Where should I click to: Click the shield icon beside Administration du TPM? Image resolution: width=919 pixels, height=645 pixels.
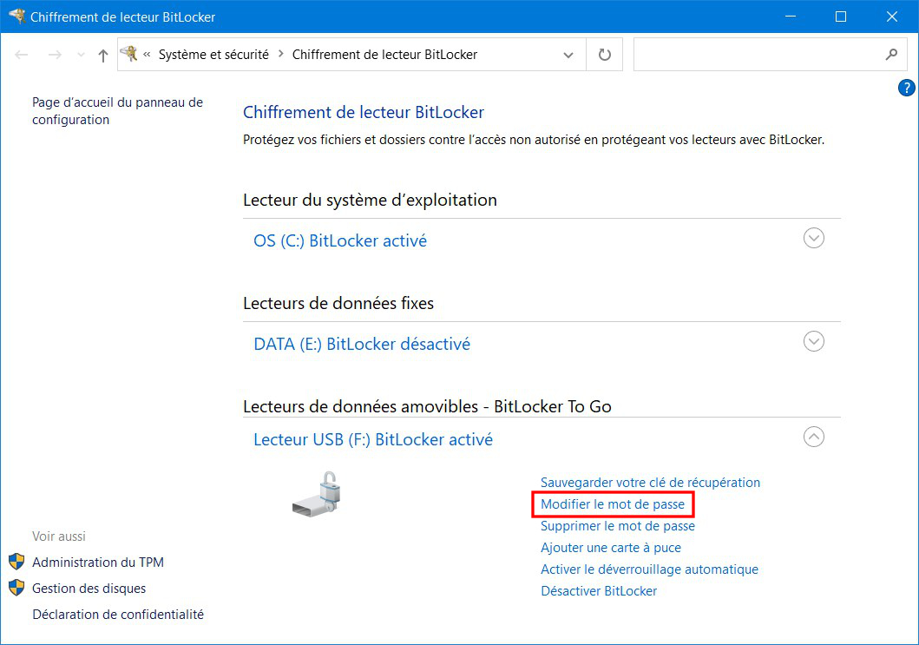[16, 562]
